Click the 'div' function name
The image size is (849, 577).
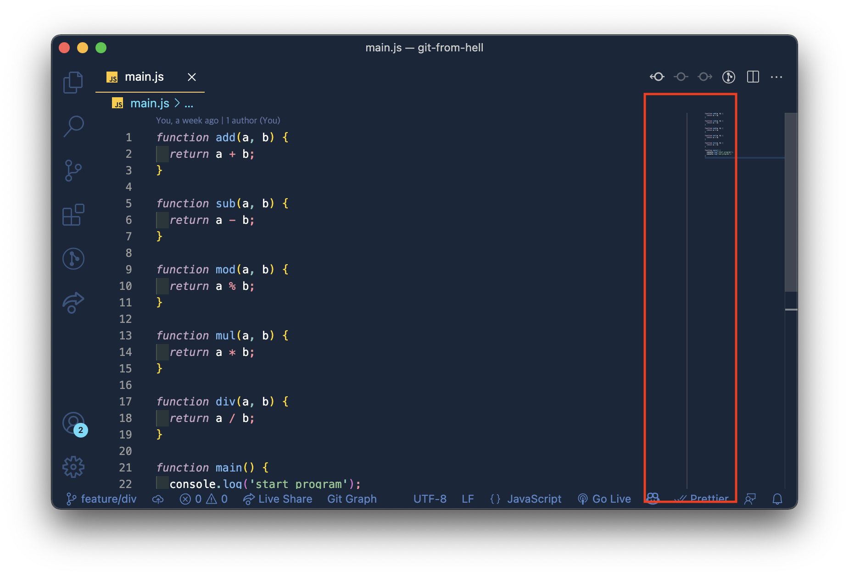[x=225, y=401]
